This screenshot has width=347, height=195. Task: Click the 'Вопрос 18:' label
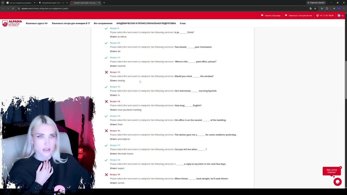click(115, 160)
